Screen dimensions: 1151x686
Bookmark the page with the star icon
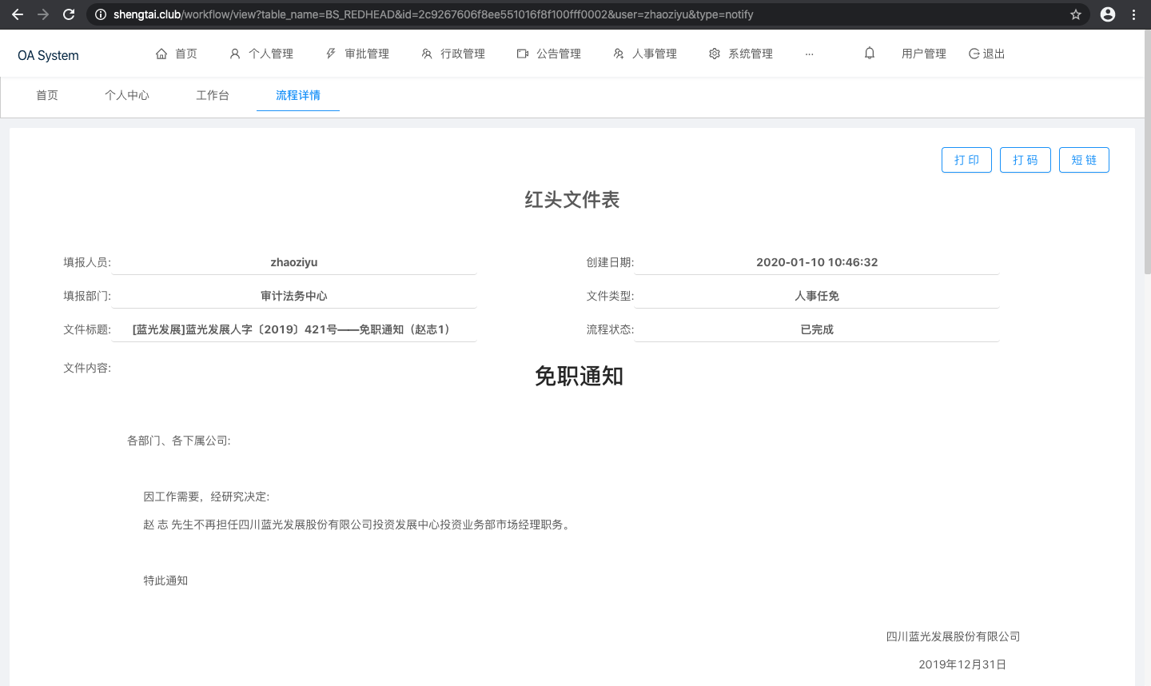[1075, 14]
